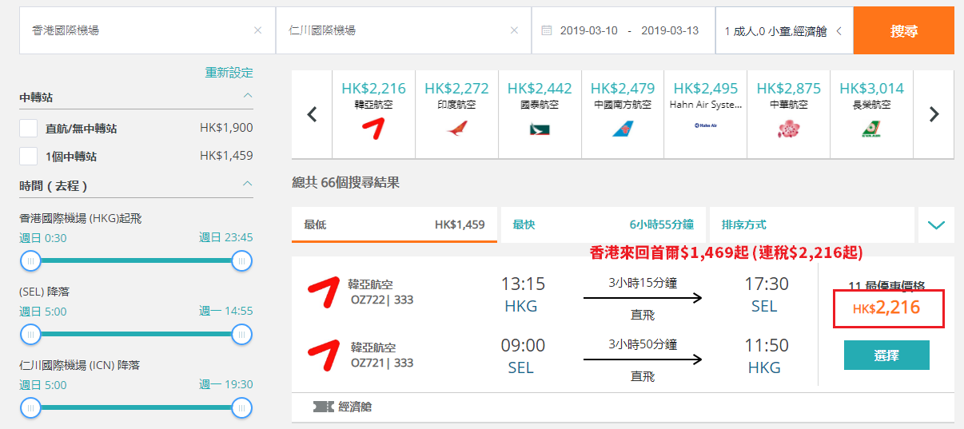The height and width of the screenshot is (429, 964).
Task: Expand the 排序方式 dropdown arrow
Action: click(x=936, y=225)
